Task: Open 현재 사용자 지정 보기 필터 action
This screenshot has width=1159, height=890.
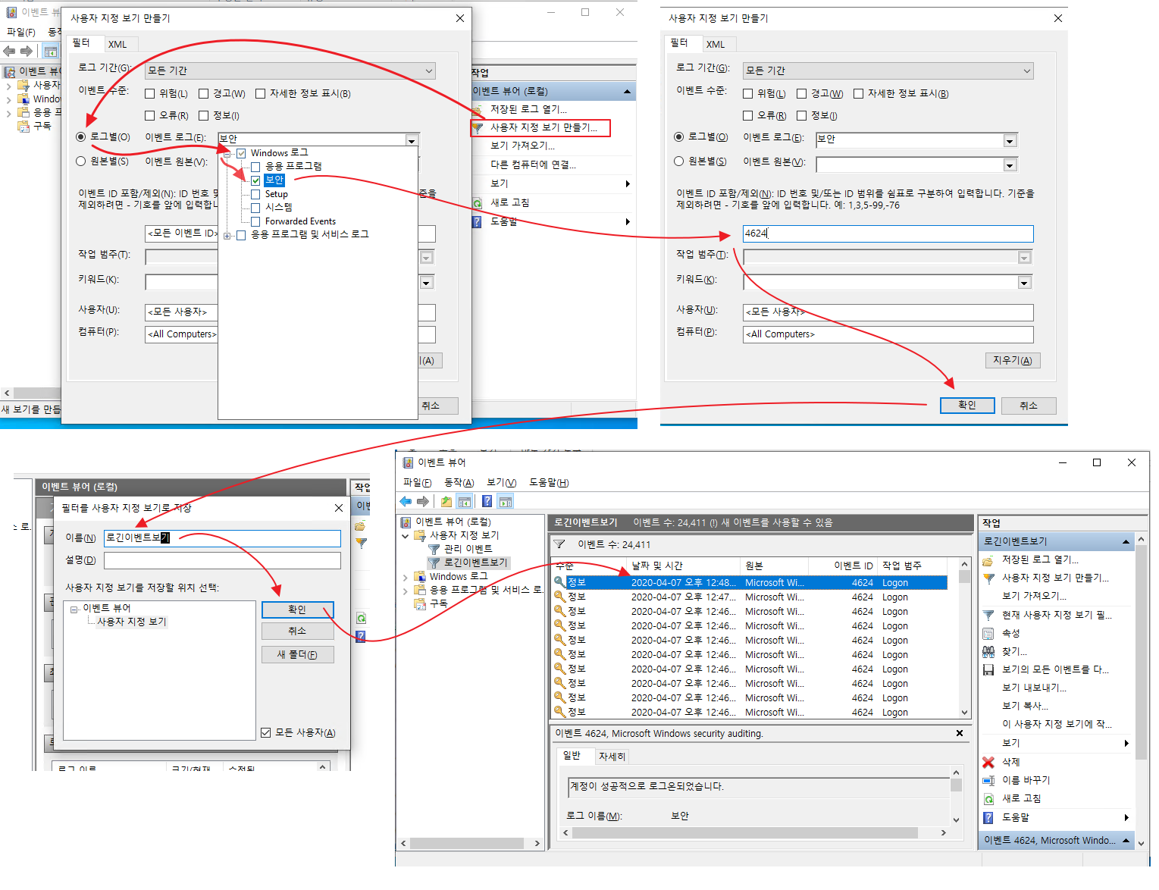Action: 1057,615
